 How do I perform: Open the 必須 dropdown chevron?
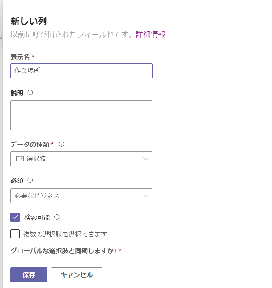[146, 196]
